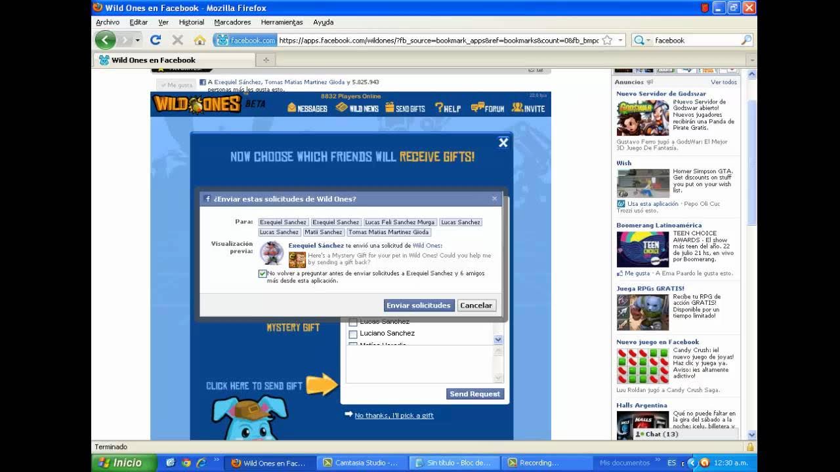Expand hidden quick launch items chevron
840x472 pixels.
[x=217, y=460]
